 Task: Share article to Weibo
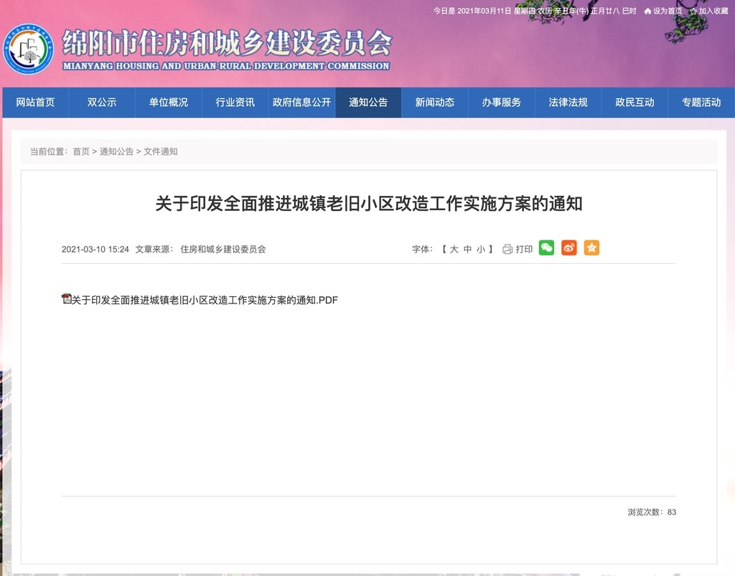(x=568, y=248)
